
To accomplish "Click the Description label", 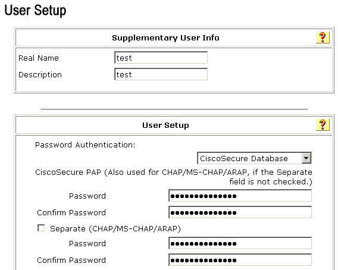I will [x=40, y=74].
